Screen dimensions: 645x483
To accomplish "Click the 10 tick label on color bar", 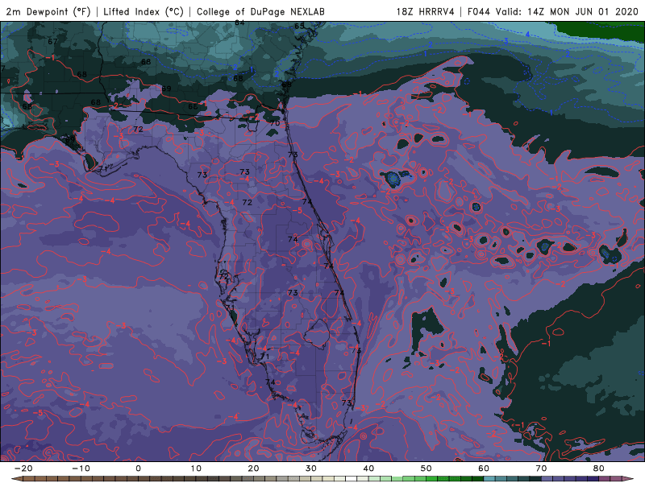I will pyautogui.click(x=196, y=469).
